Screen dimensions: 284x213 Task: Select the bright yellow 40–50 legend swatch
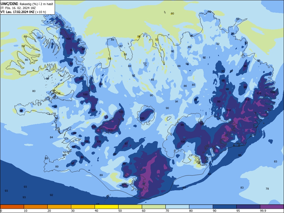tap(106, 207)
